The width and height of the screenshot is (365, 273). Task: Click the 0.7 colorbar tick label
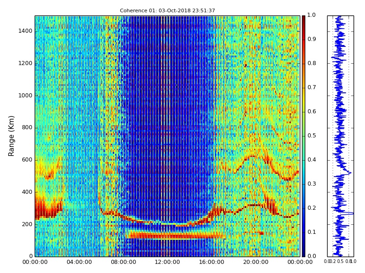[x=312, y=87]
